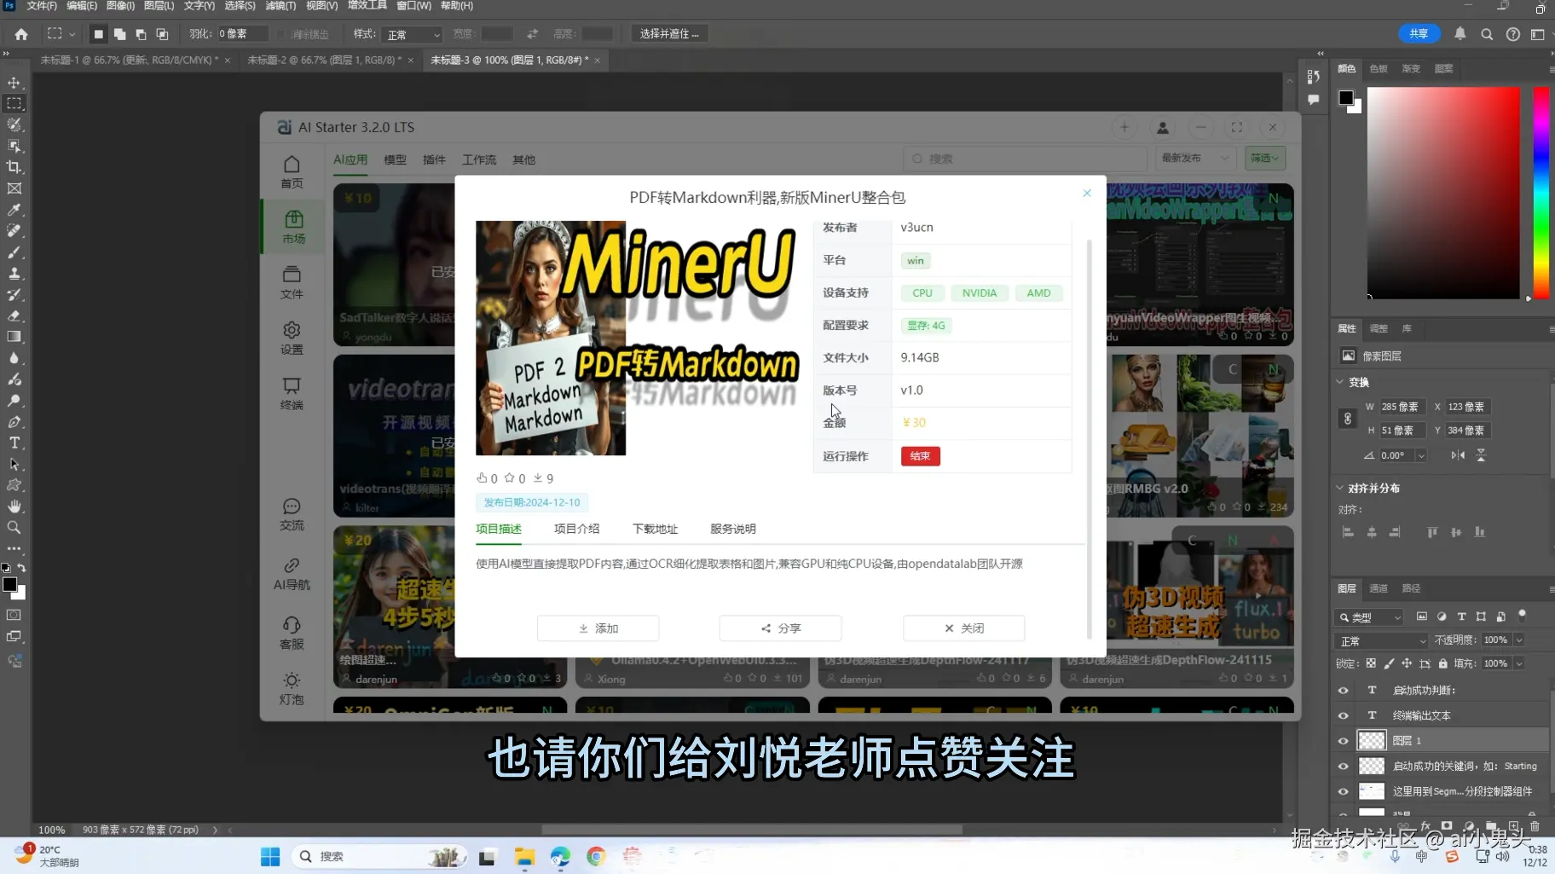Select the Brush tool

pos(14,252)
